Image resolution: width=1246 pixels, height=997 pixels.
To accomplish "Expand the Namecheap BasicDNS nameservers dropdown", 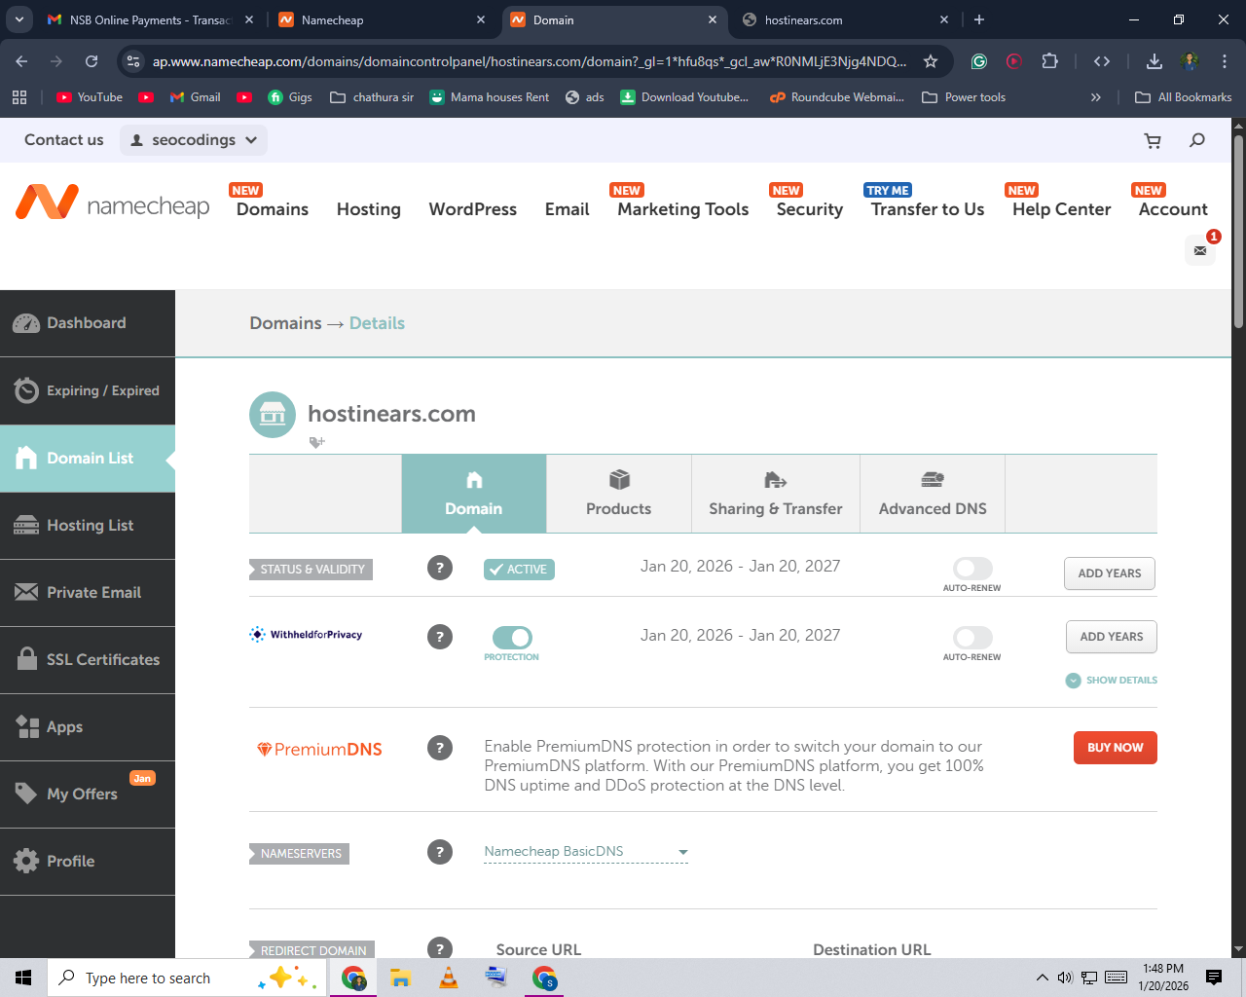I will (x=586, y=852).
